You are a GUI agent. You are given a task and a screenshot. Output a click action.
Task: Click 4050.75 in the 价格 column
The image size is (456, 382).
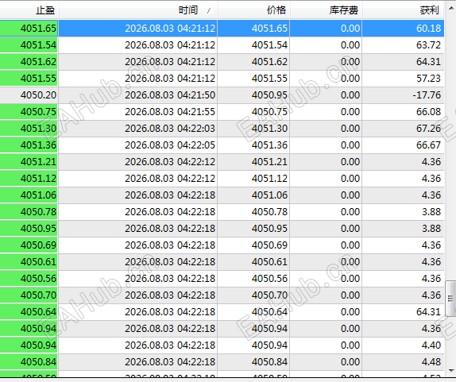point(269,112)
